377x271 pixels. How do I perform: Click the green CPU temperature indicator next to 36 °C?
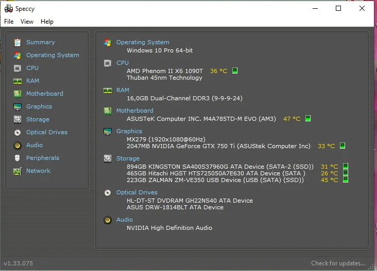pyautogui.click(x=235, y=70)
